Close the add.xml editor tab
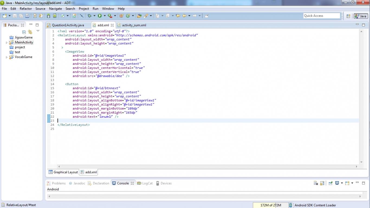This screenshot has width=370, height=208. pos(112,25)
